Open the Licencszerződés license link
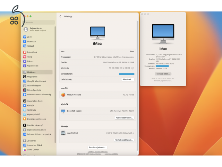 [111, 154]
